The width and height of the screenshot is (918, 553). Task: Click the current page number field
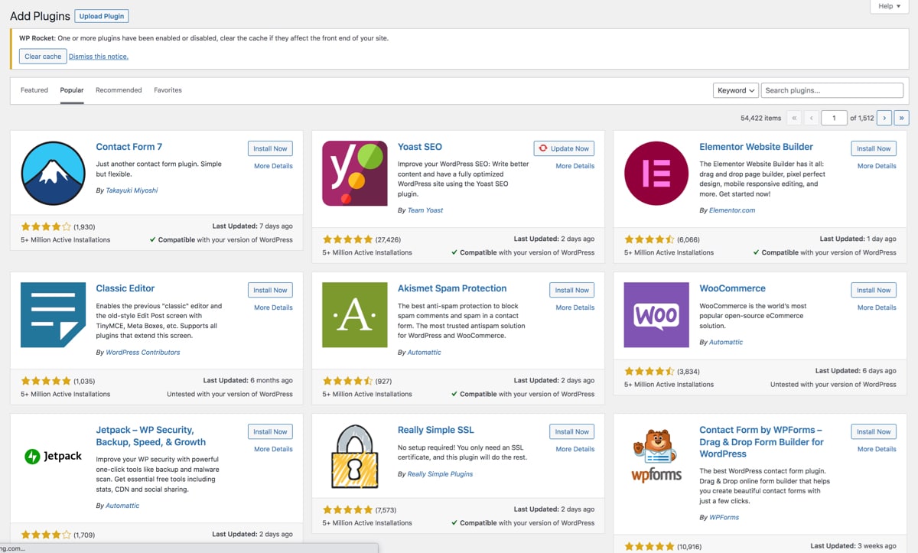(834, 118)
